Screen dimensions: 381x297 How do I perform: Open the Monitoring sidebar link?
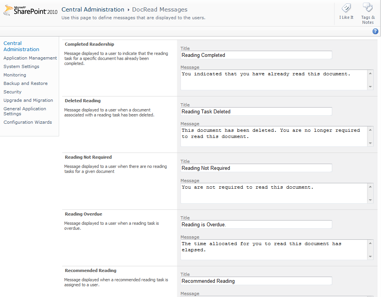click(x=15, y=75)
